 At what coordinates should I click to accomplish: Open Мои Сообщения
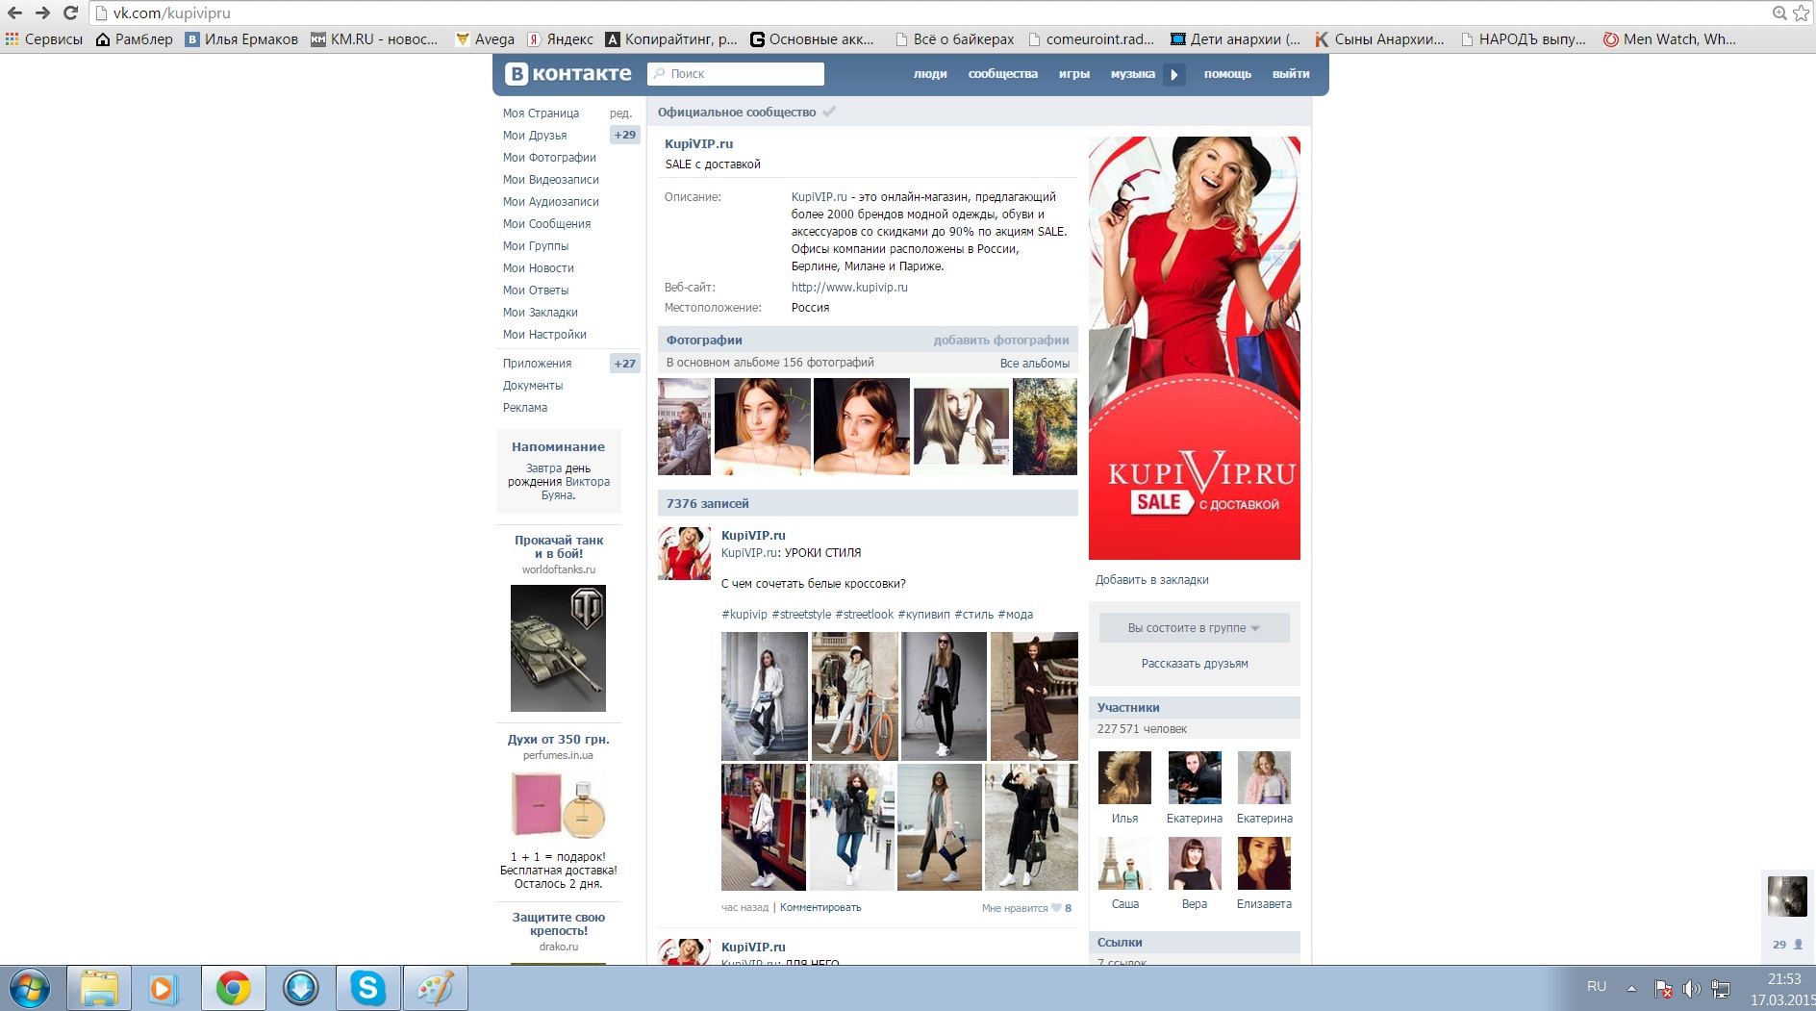click(546, 224)
